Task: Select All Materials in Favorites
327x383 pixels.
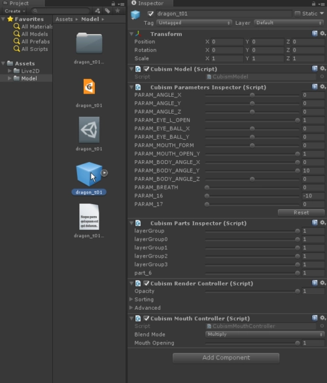Action: point(33,26)
